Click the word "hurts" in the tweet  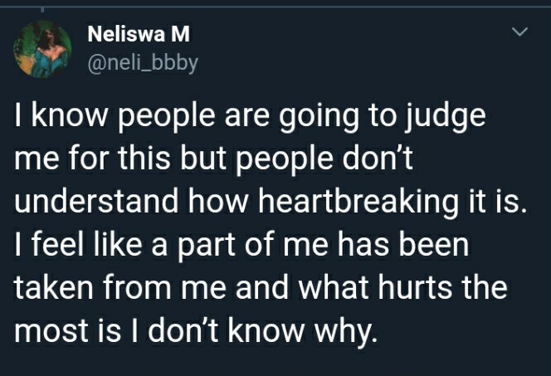tap(415, 287)
